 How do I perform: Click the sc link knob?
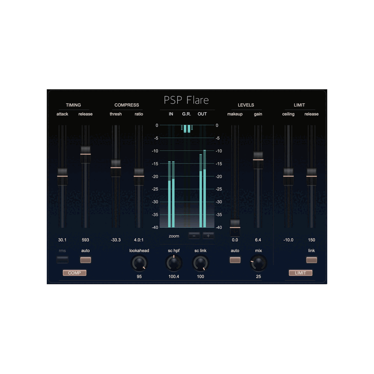point(201,263)
